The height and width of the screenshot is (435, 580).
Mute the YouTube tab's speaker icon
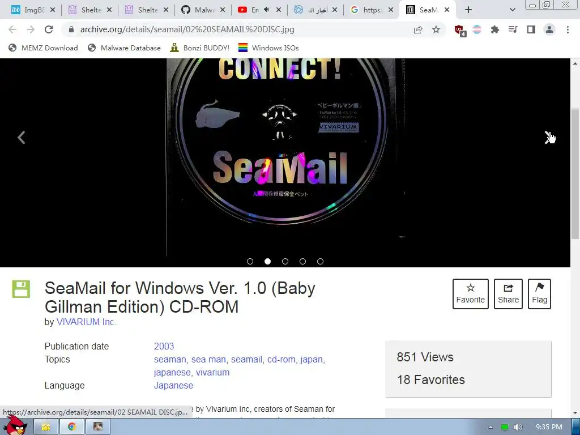(x=267, y=10)
